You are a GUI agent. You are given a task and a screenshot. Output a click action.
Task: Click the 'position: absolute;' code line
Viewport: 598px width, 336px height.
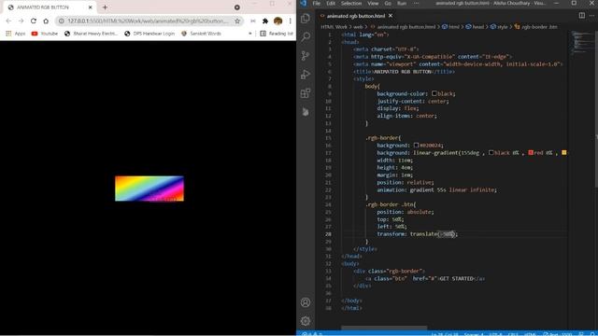click(x=405, y=212)
